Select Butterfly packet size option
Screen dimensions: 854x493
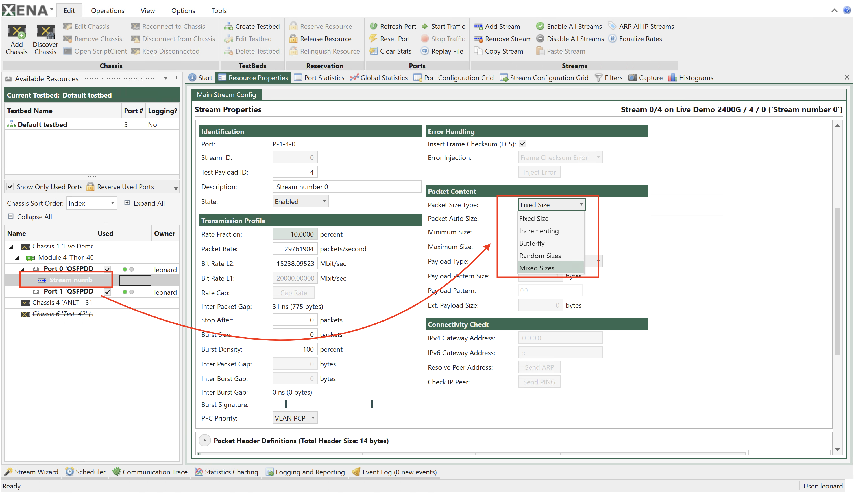551,243
